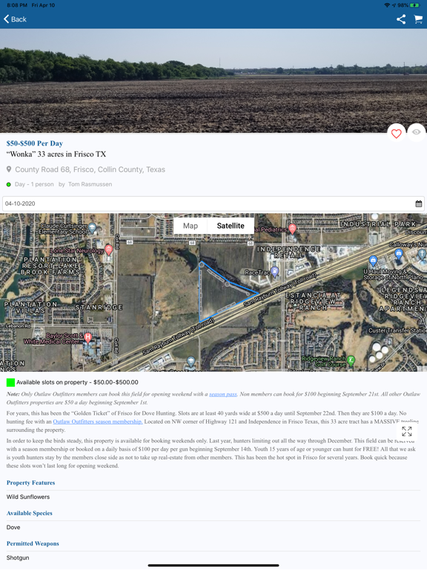Tap the RaceTrac map marker

pos(275,272)
